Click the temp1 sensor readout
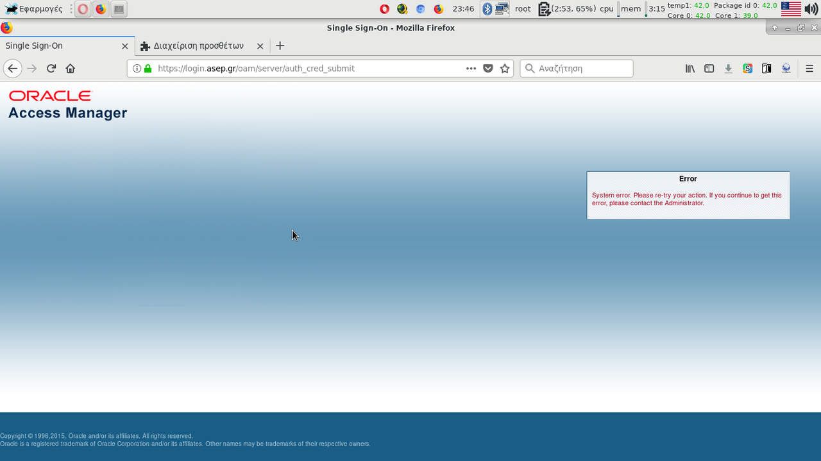Image resolution: width=821 pixels, height=461 pixels. tap(688, 5)
